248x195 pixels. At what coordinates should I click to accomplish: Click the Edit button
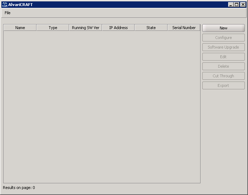[x=223, y=57]
